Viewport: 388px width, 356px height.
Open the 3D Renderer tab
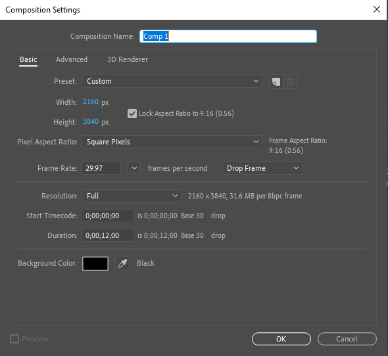[128, 59]
